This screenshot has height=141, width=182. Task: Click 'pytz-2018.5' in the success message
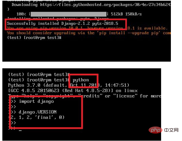[x=105, y=23]
